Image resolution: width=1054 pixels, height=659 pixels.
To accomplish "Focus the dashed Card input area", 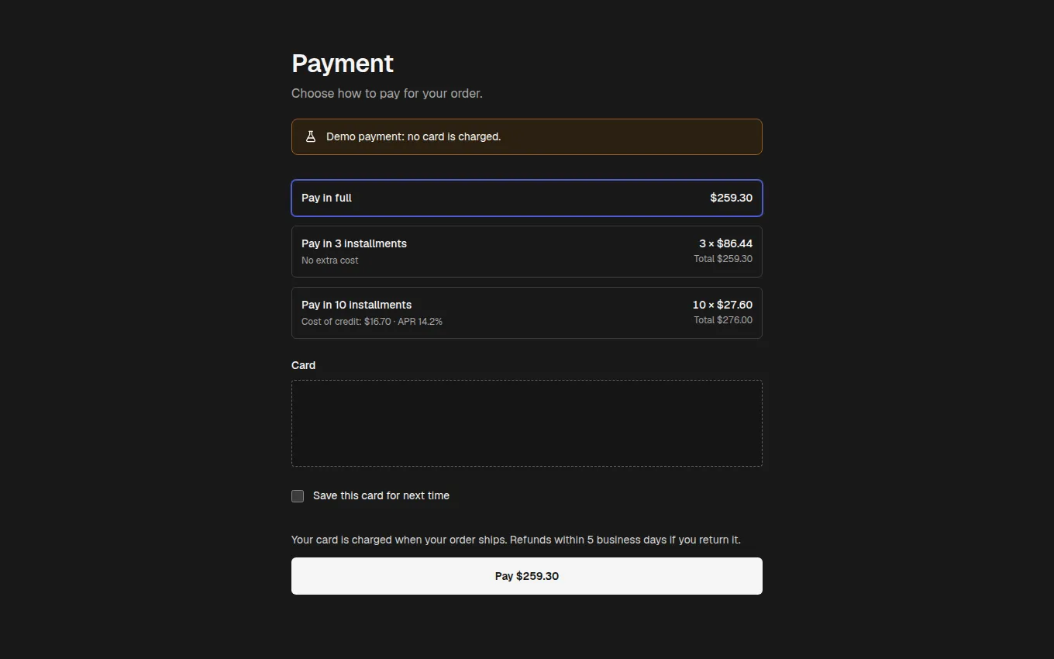I will [x=527, y=423].
